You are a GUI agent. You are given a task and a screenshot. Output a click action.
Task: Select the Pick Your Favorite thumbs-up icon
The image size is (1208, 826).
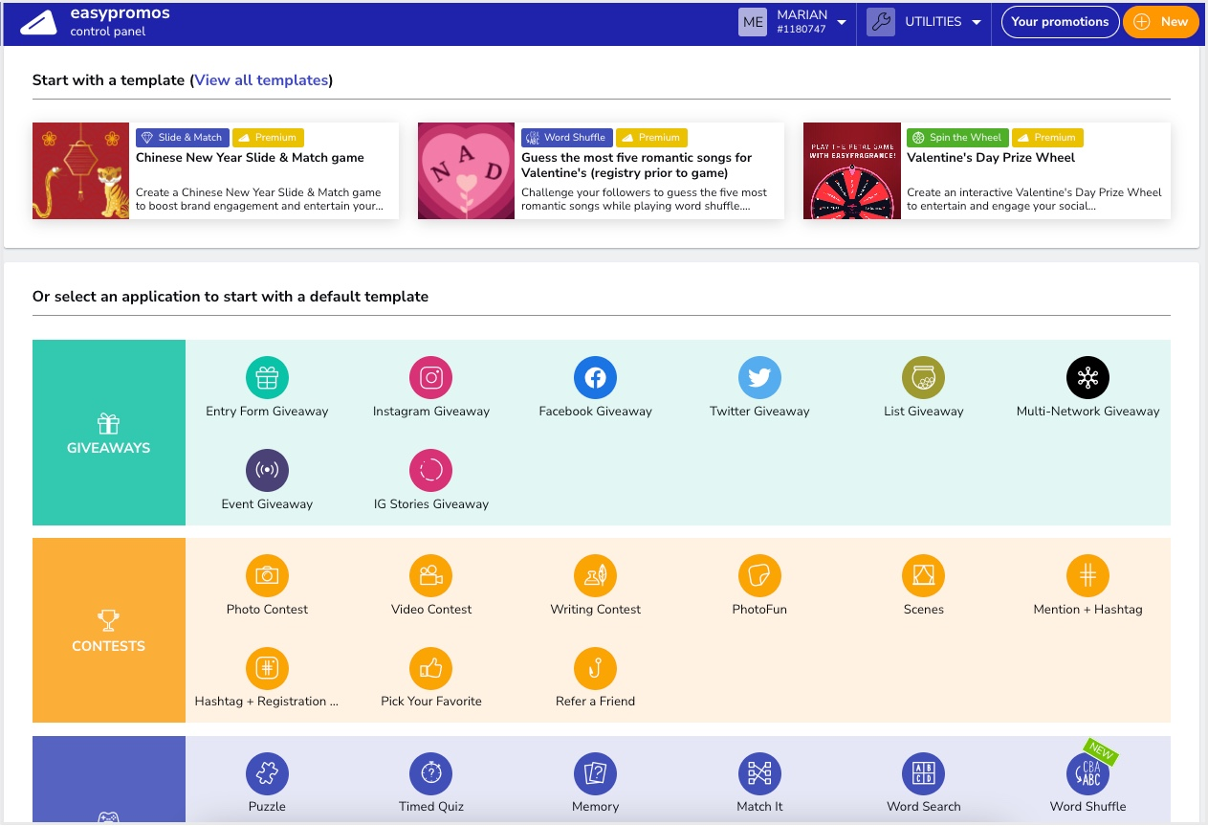pos(431,668)
